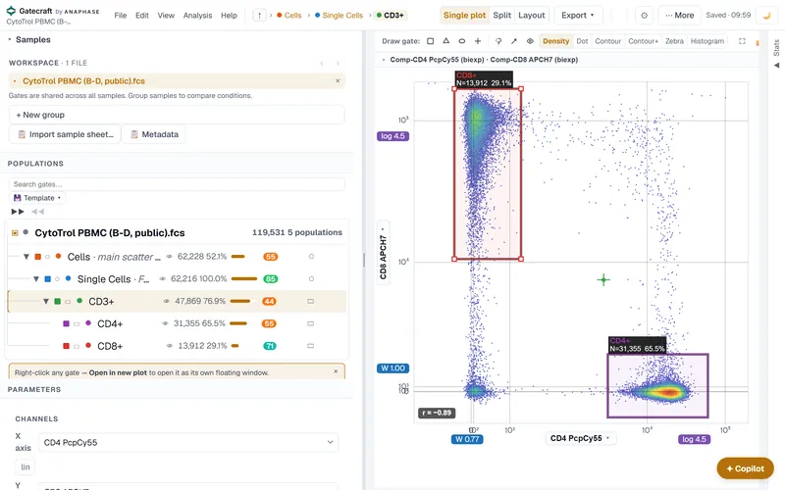Select the quadrant (plus) gate tool

(478, 41)
